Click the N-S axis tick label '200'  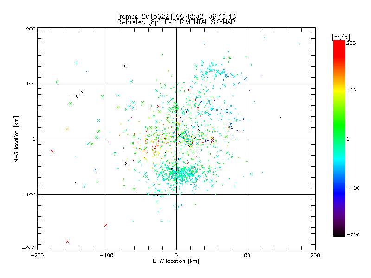pos(31,29)
